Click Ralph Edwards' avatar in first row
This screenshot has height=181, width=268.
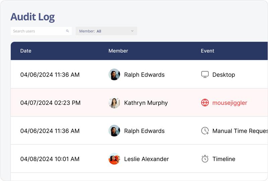[x=114, y=75]
